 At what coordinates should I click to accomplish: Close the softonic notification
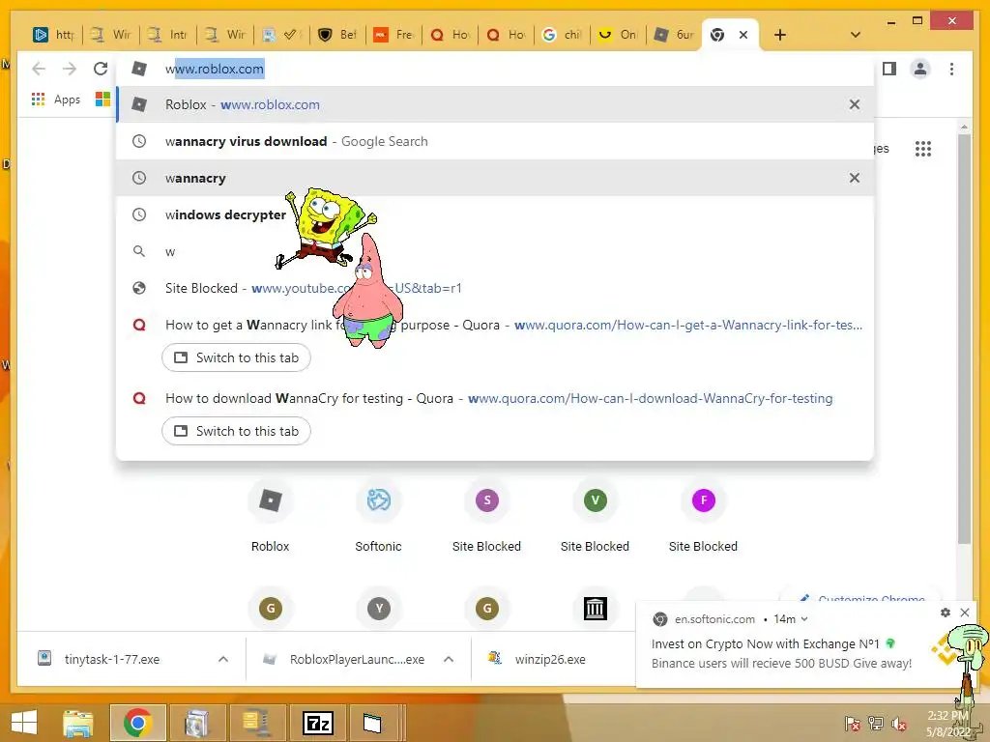click(965, 612)
